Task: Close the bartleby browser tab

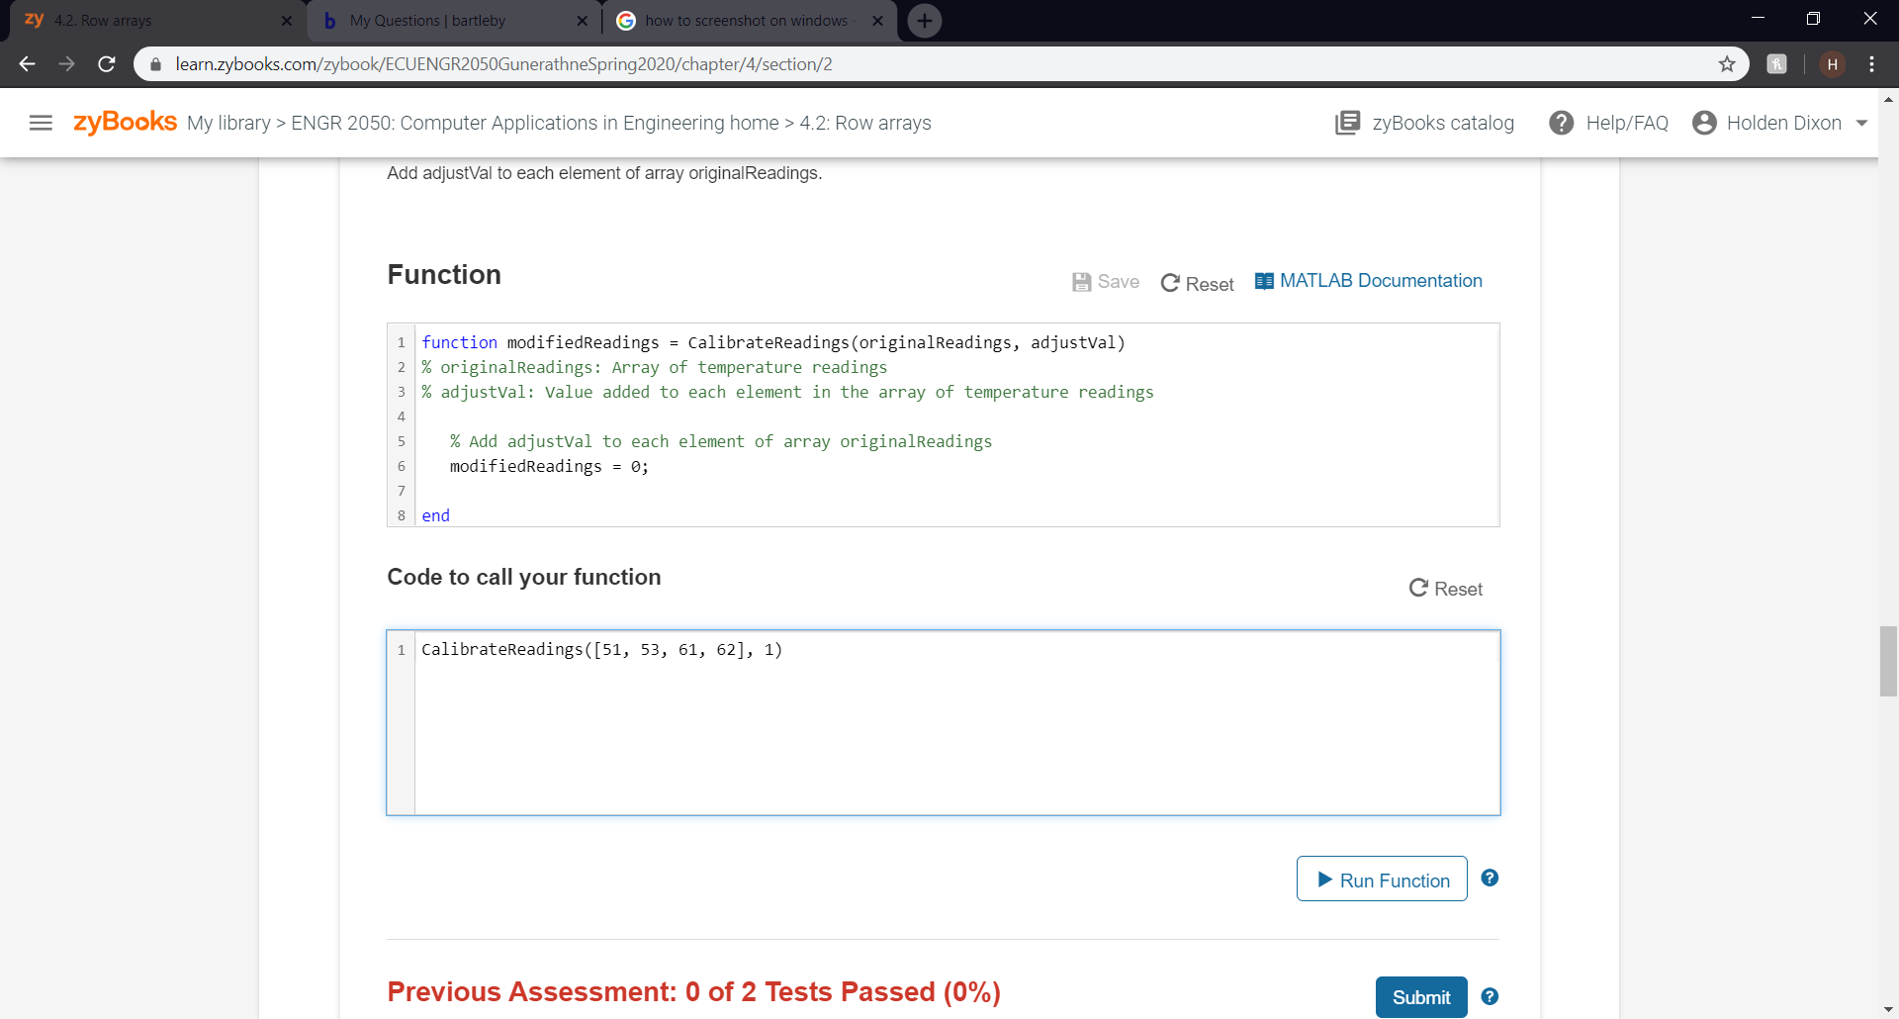Action: click(x=582, y=21)
